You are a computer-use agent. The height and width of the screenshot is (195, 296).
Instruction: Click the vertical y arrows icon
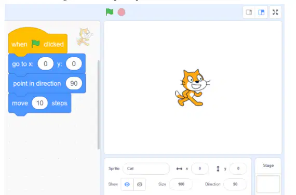click(x=218, y=168)
